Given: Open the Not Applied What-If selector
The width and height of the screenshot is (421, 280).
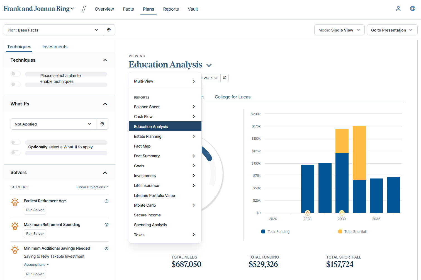Looking at the screenshot, I should [53, 124].
